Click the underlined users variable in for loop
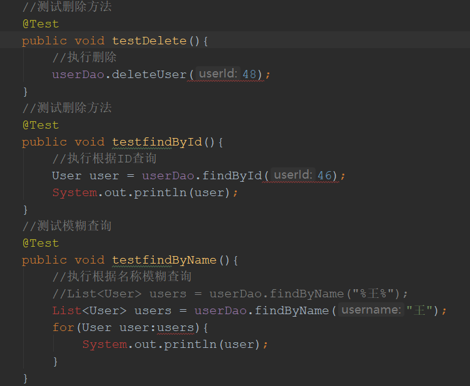Screen dimensions: 470x386 pyautogui.click(x=176, y=328)
